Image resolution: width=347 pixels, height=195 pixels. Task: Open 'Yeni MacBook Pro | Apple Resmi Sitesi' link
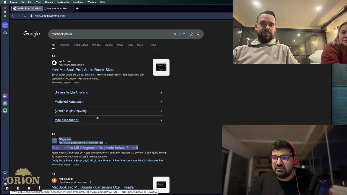[83, 70]
